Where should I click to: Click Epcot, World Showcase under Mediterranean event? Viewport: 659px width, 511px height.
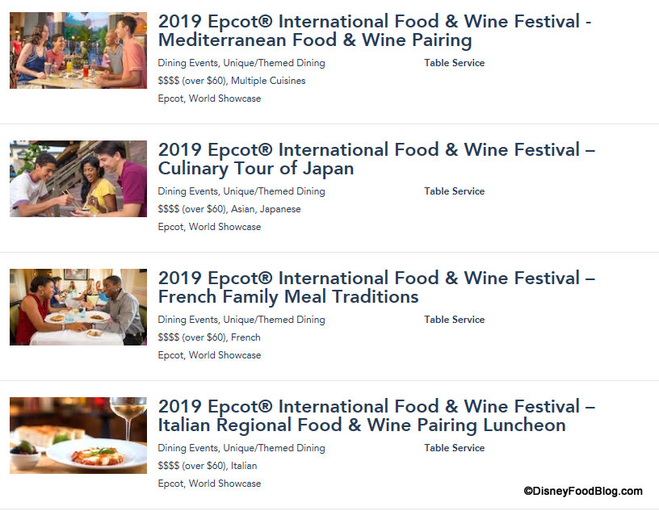(209, 98)
